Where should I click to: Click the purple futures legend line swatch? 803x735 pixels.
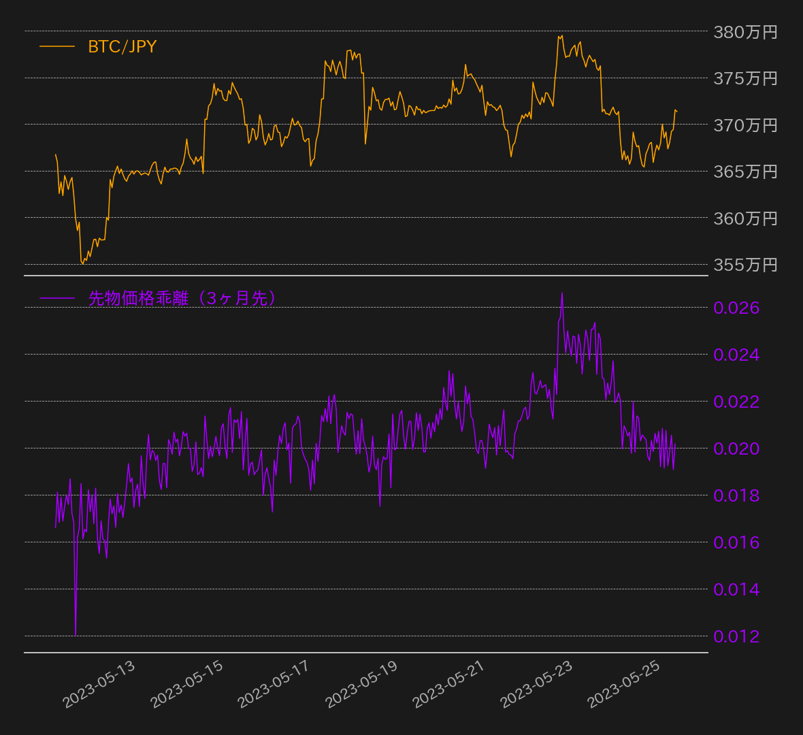pyautogui.click(x=57, y=298)
